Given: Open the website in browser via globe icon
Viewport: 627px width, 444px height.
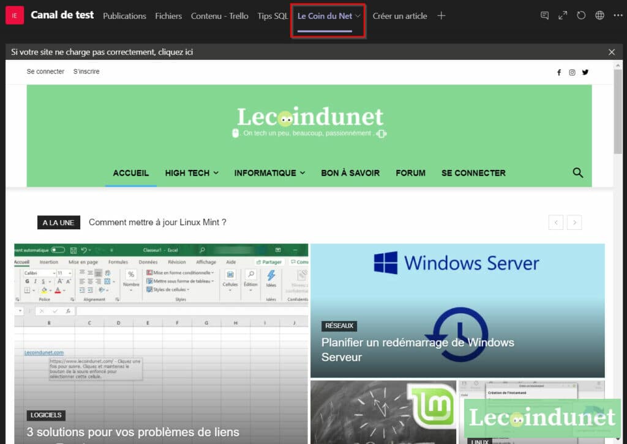Looking at the screenshot, I should click(599, 15).
